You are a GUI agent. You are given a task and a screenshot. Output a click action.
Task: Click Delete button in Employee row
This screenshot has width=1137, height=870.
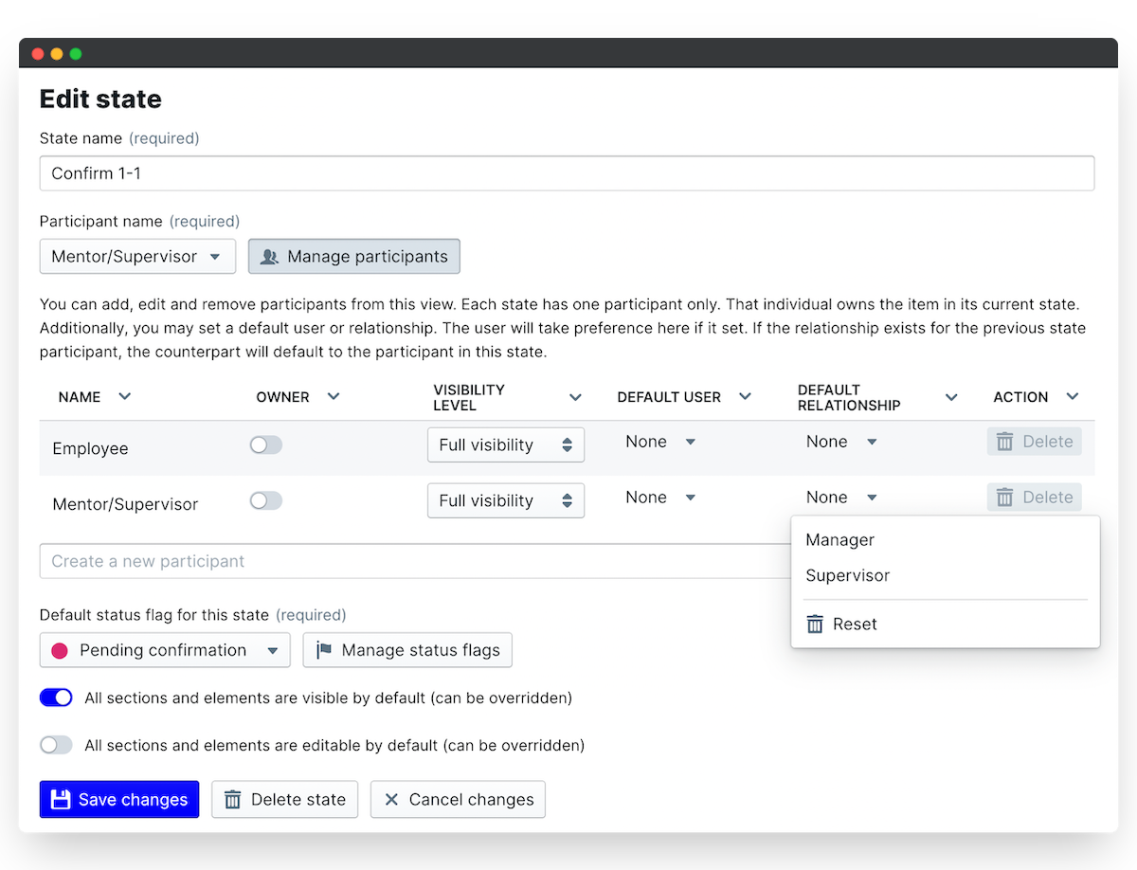[x=1035, y=442]
